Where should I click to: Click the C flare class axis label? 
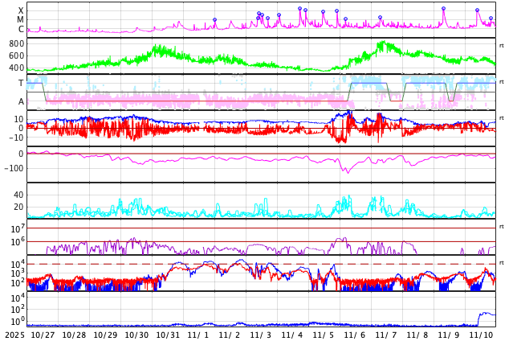click(21, 30)
